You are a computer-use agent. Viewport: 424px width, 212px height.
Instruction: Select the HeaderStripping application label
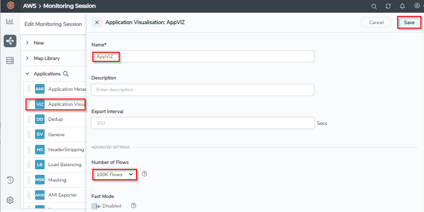pyautogui.click(x=66, y=149)
